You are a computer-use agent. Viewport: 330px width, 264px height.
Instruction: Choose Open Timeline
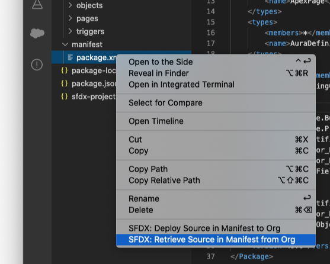pyautogui.click(x=216, y=121)
